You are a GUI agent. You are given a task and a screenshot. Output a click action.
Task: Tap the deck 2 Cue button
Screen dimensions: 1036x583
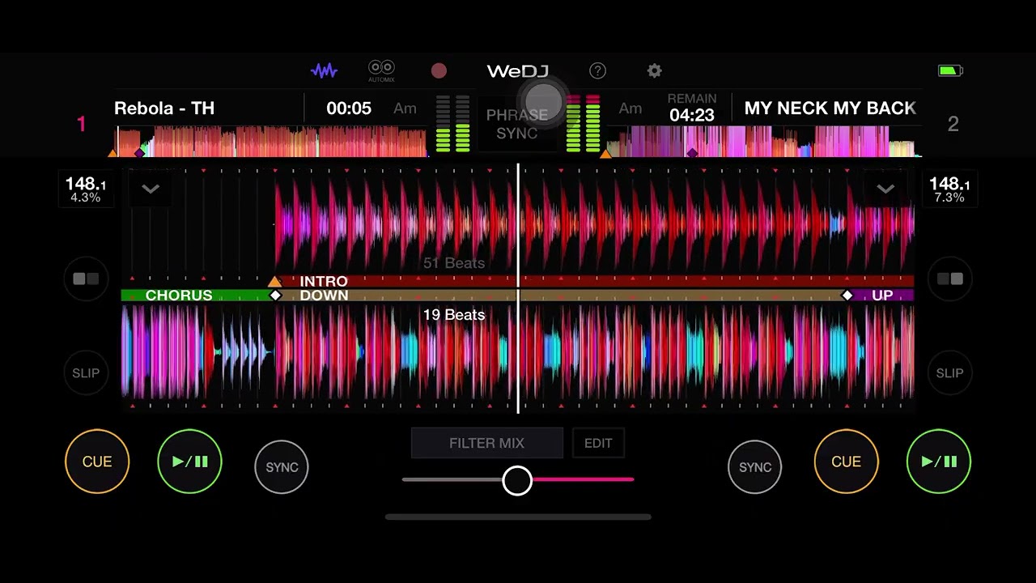[846, 462]
